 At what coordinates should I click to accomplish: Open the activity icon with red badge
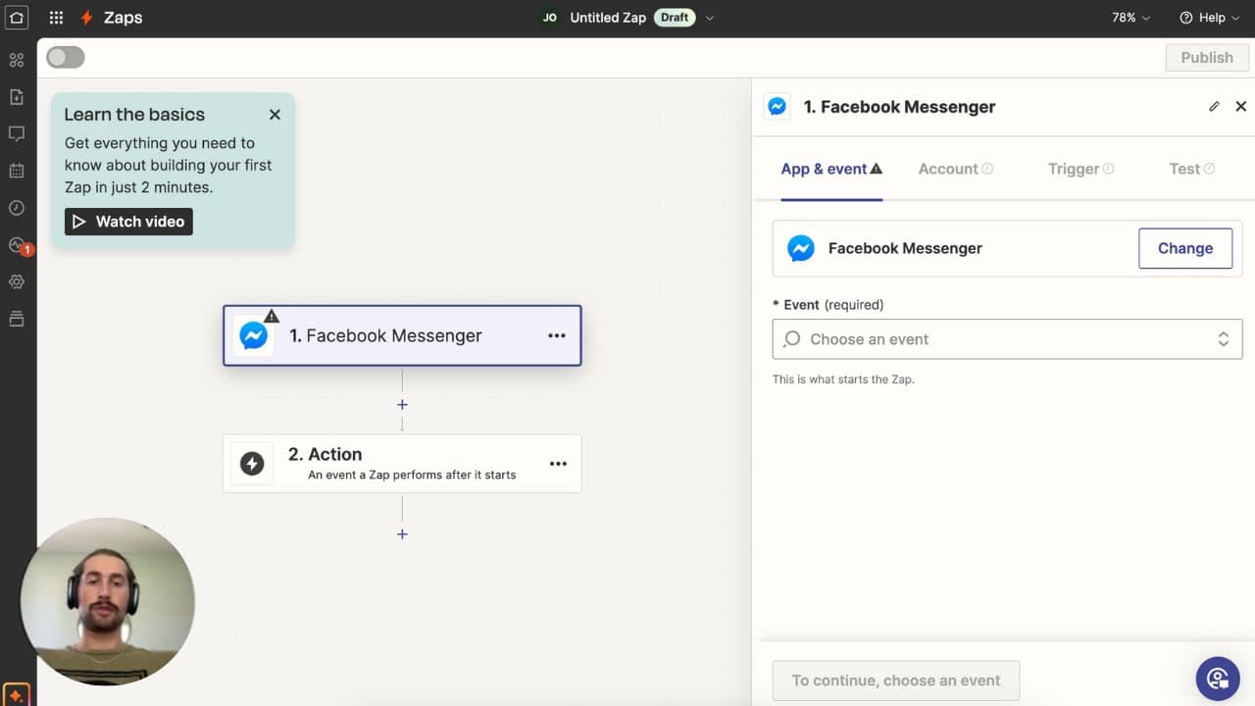19,245
